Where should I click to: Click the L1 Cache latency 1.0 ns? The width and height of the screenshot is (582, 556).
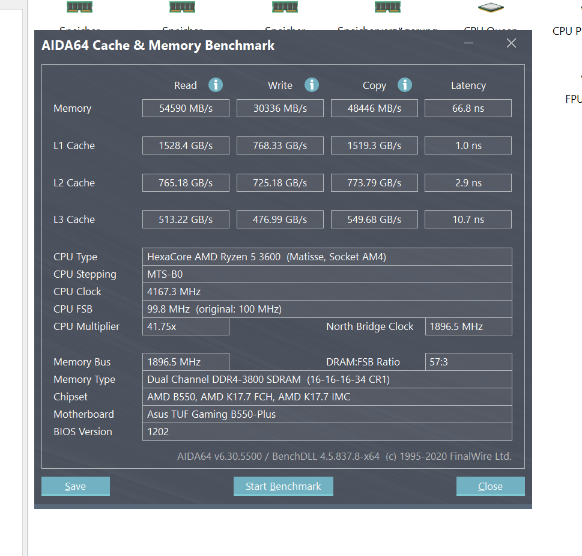[468, 145]
